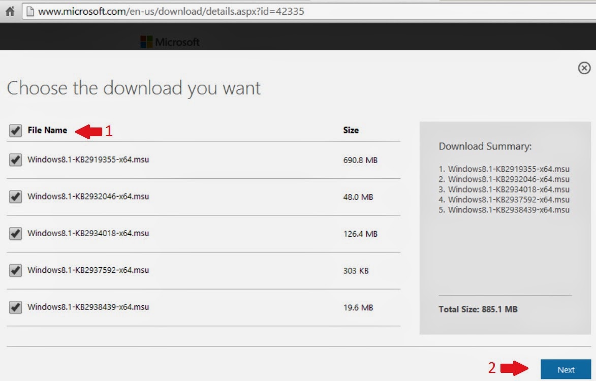Close the download chooser dialog
Viewport: 596px width, 381px height.
tap(584, 68)
